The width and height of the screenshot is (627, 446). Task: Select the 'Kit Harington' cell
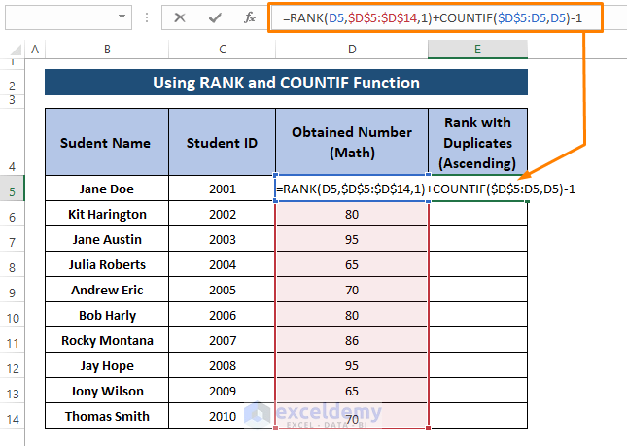point(107,214)
